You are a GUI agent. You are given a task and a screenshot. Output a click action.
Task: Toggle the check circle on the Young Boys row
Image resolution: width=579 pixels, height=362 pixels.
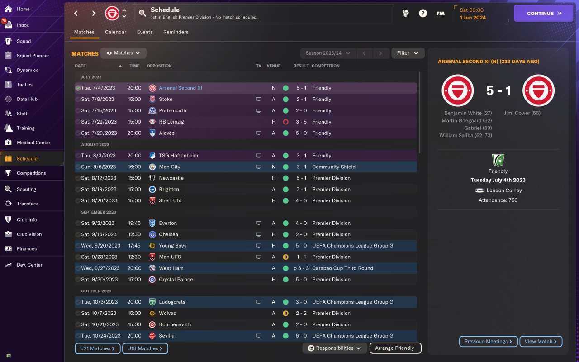(78, 246)
